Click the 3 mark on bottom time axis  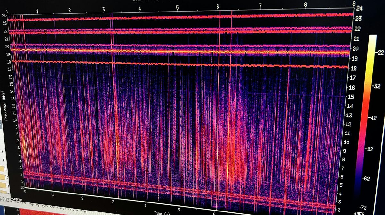point(113,201)
